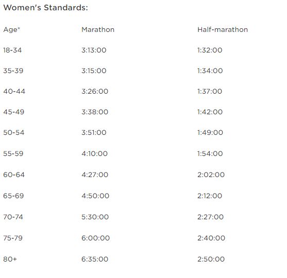287x278 pixels.
Task: Select the 50-54 age label
Action: (x=14, y=133)
